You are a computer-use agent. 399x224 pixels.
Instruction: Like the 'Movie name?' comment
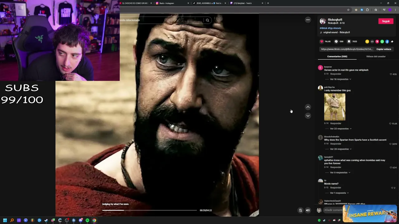pyautogui.click(x=392, y=188)
